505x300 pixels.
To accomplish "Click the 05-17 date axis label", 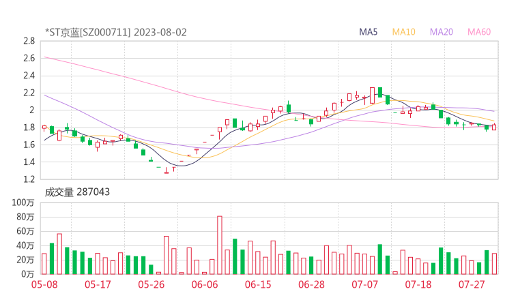I will pyautogui.click(x=98, y=284).
